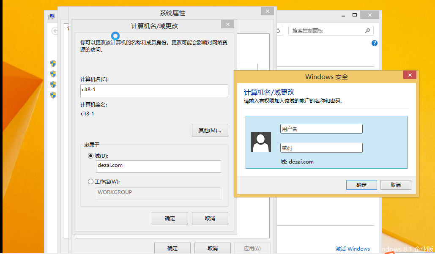Screen dimensions: 435x254
Task: Click the refresh icon beside search box
Action: click(278, 30)
